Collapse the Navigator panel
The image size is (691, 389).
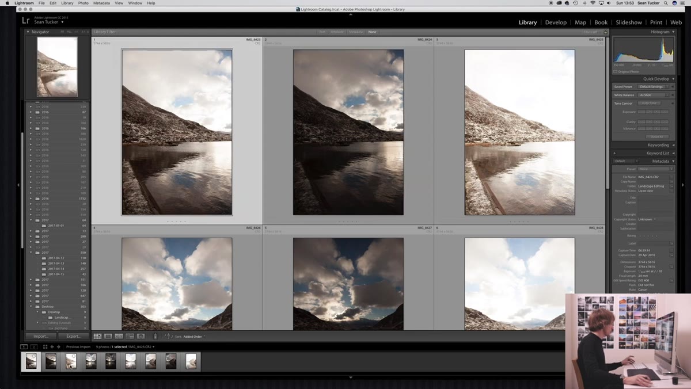tap(28, 32)
